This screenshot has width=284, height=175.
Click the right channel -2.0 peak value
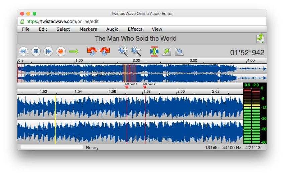point(256,85)
